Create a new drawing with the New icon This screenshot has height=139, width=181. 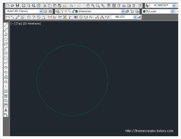tap(8, 6)
